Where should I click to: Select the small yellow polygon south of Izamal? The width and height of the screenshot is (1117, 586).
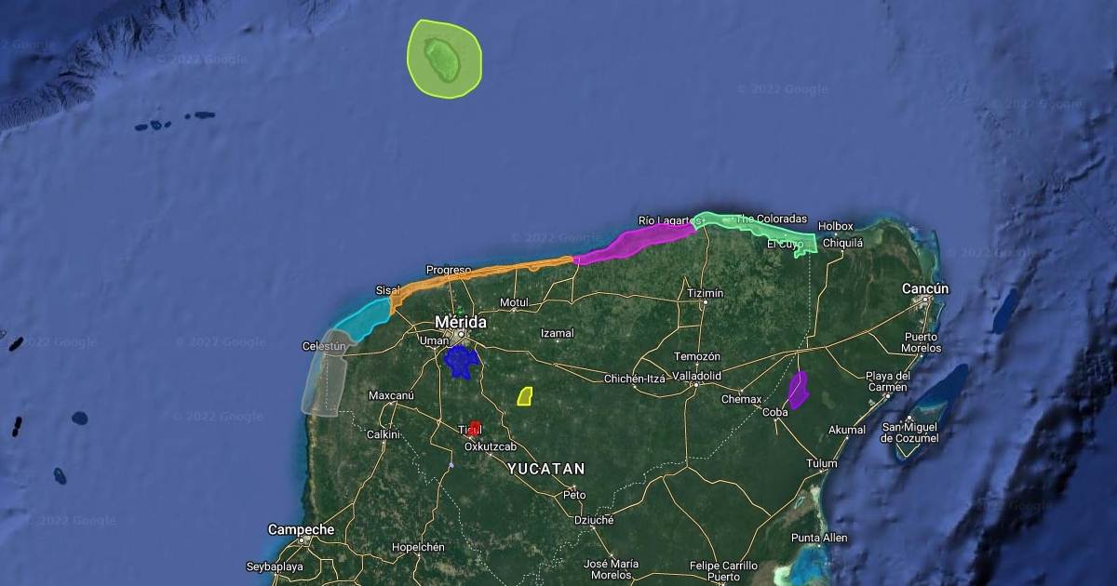click(525, 397)
